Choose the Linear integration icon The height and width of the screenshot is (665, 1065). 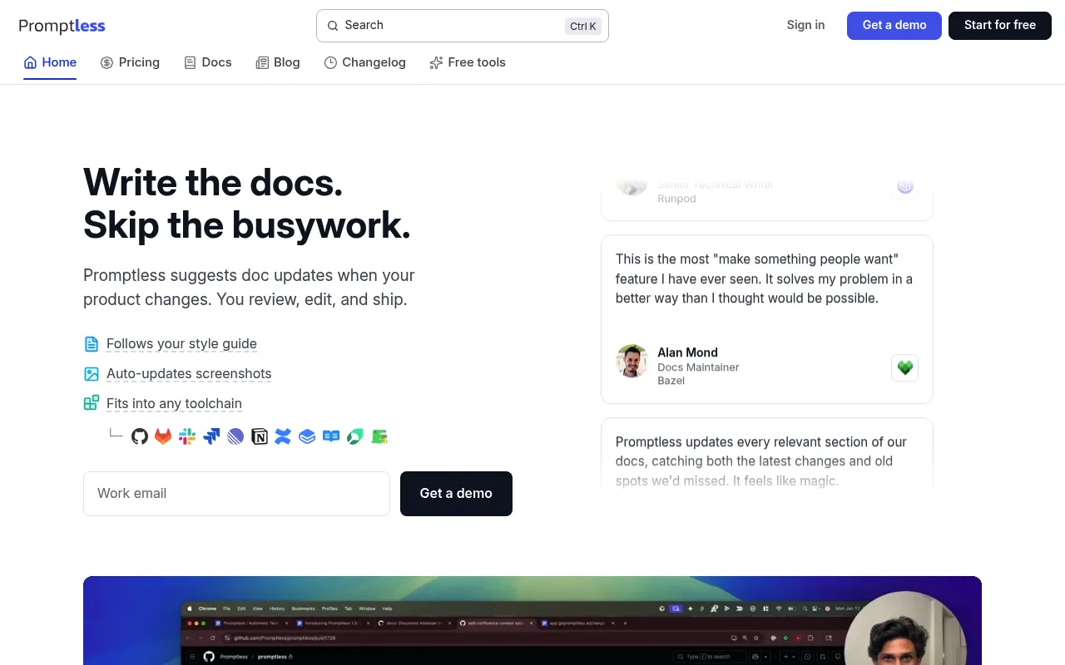[235, 436]
